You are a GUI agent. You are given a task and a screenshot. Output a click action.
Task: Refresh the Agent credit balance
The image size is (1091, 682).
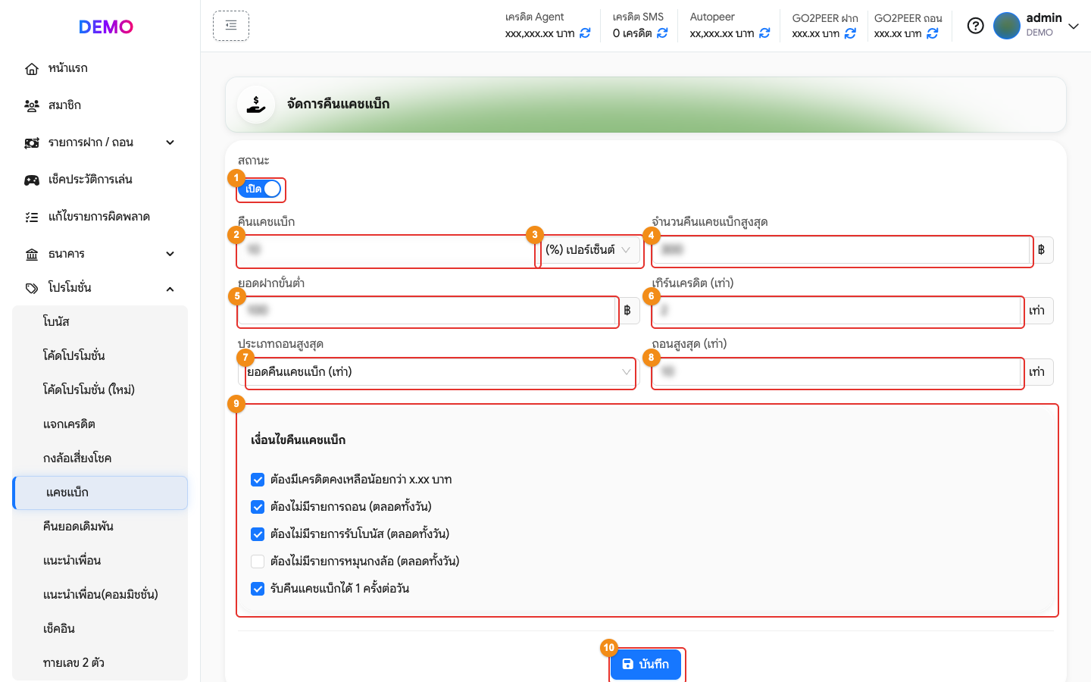[585, 33]
